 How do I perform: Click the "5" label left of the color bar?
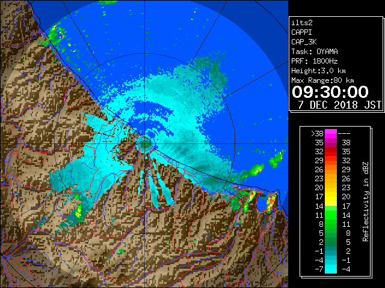click(x=321, y=233)
